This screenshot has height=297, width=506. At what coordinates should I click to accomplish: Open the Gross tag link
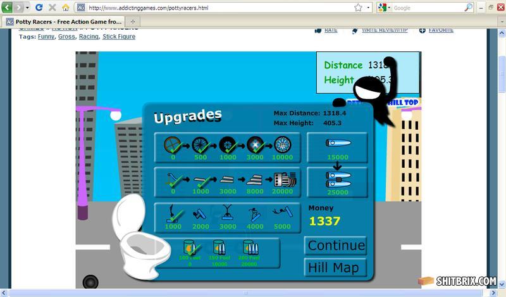click(x=66, y=37)
